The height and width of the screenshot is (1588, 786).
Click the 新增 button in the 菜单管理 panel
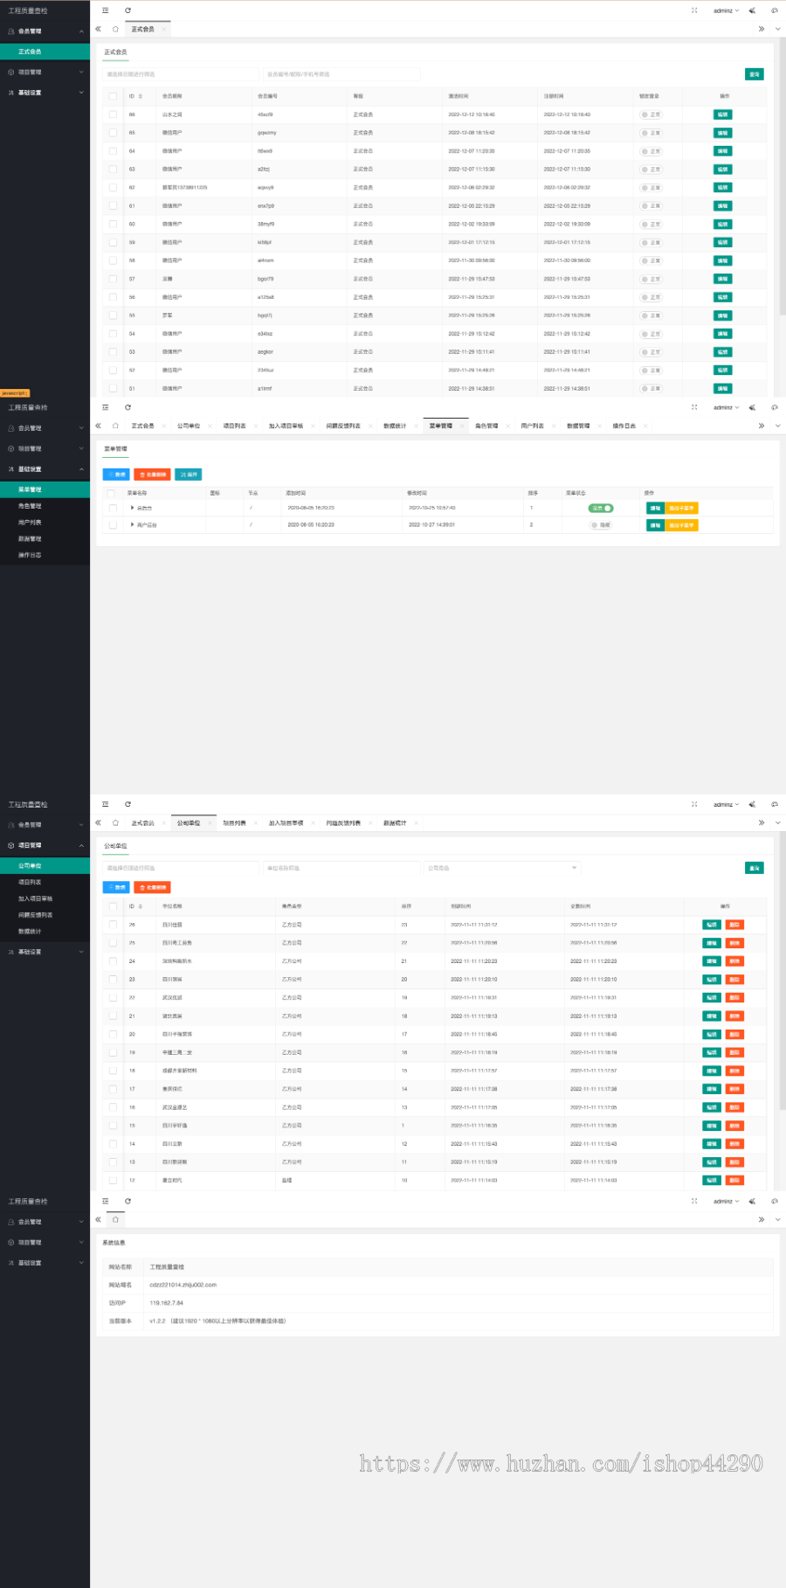[116, 475]
